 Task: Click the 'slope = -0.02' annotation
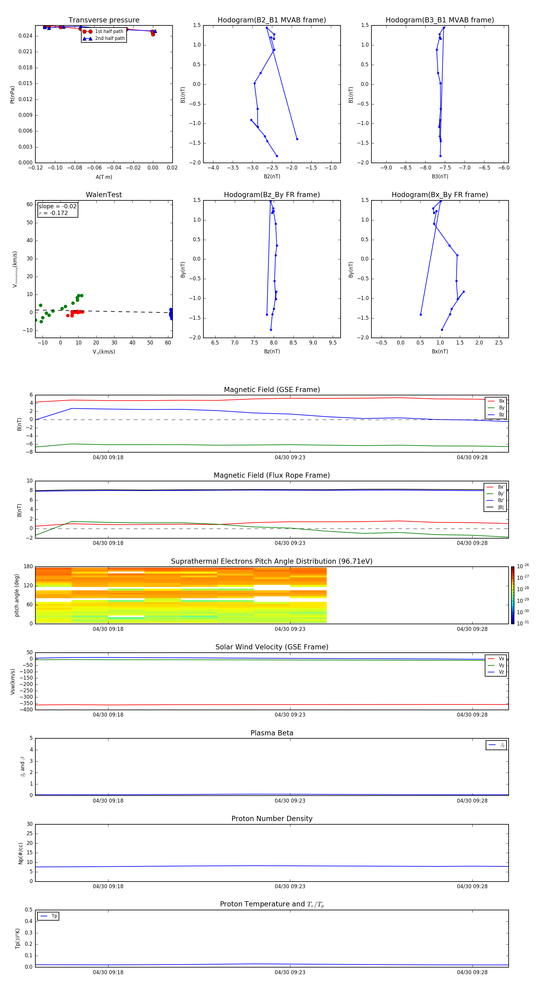click(58, 206)
